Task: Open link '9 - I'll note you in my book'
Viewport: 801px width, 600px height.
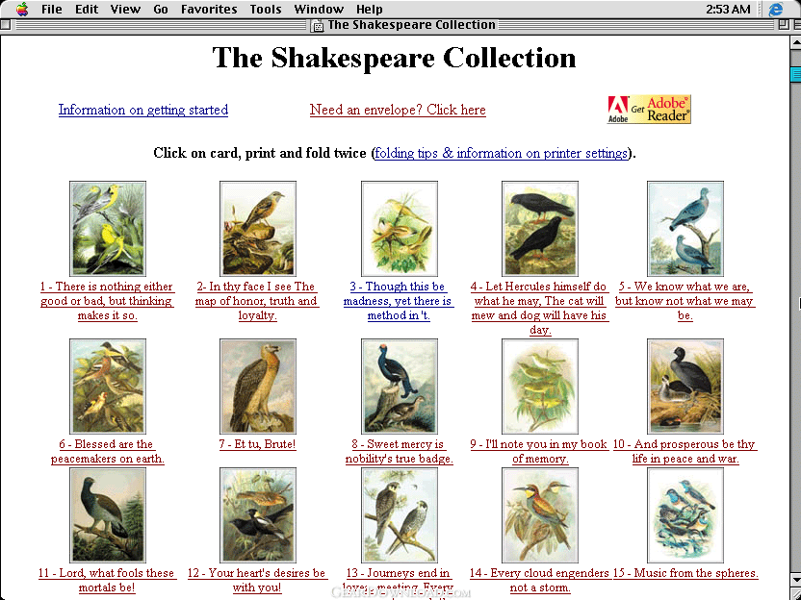Action: tap(539, 452)
